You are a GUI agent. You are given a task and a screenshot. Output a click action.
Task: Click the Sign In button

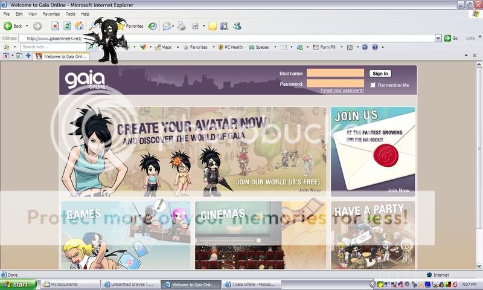pos(380,73)
